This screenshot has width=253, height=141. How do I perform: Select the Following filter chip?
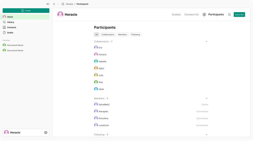(135, 35)
